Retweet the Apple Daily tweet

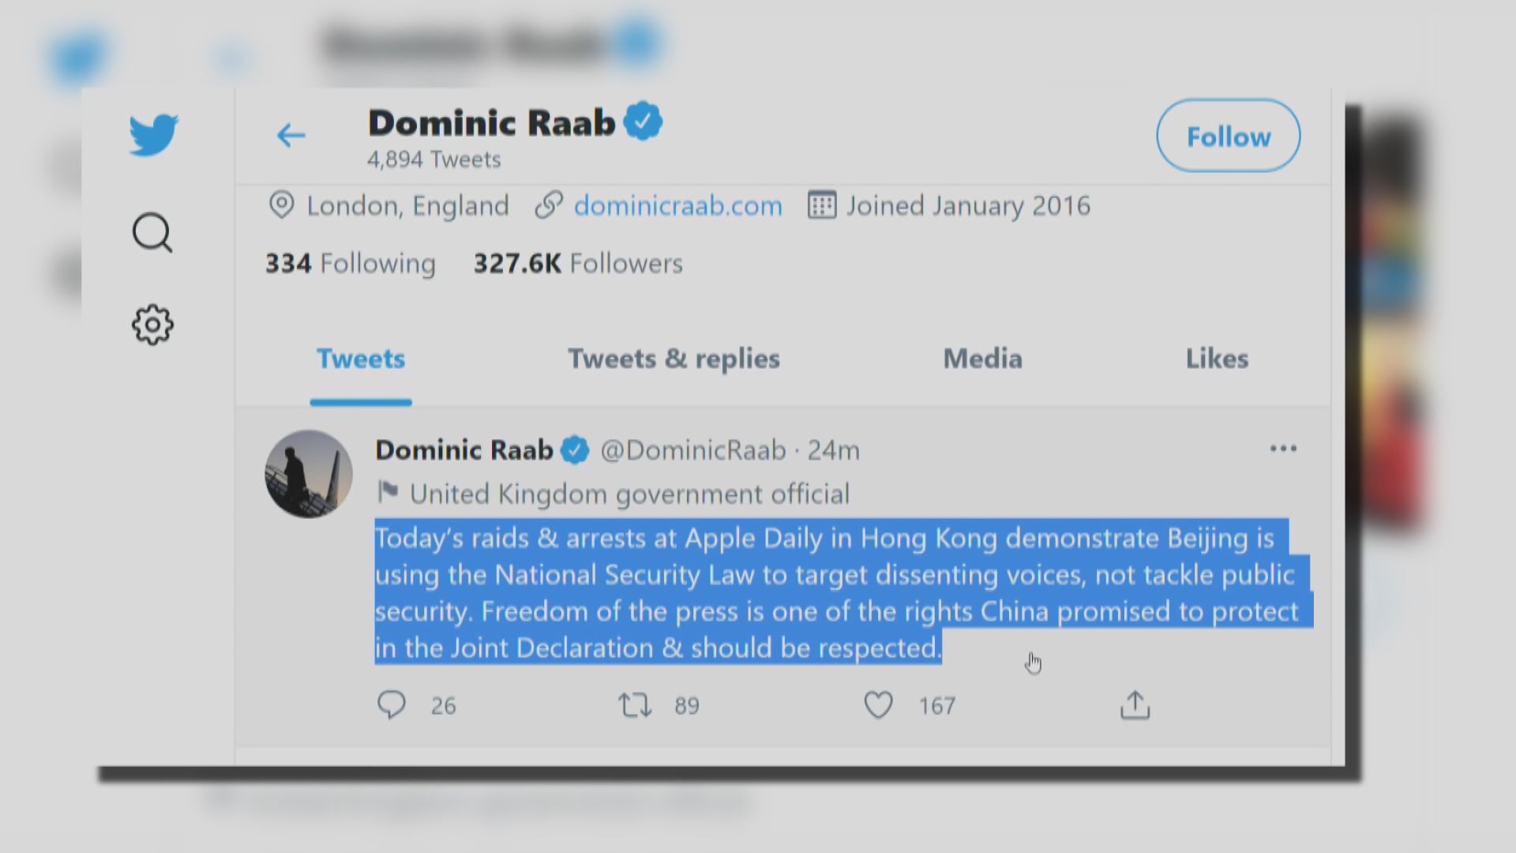635,705
